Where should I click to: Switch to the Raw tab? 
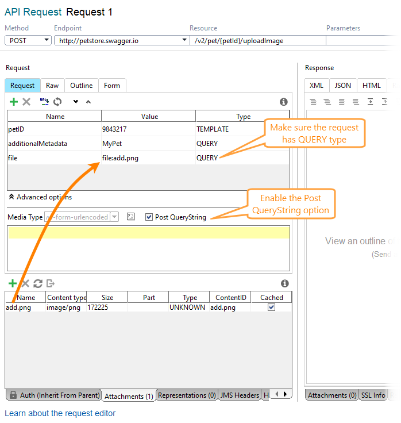pos(52,86)
